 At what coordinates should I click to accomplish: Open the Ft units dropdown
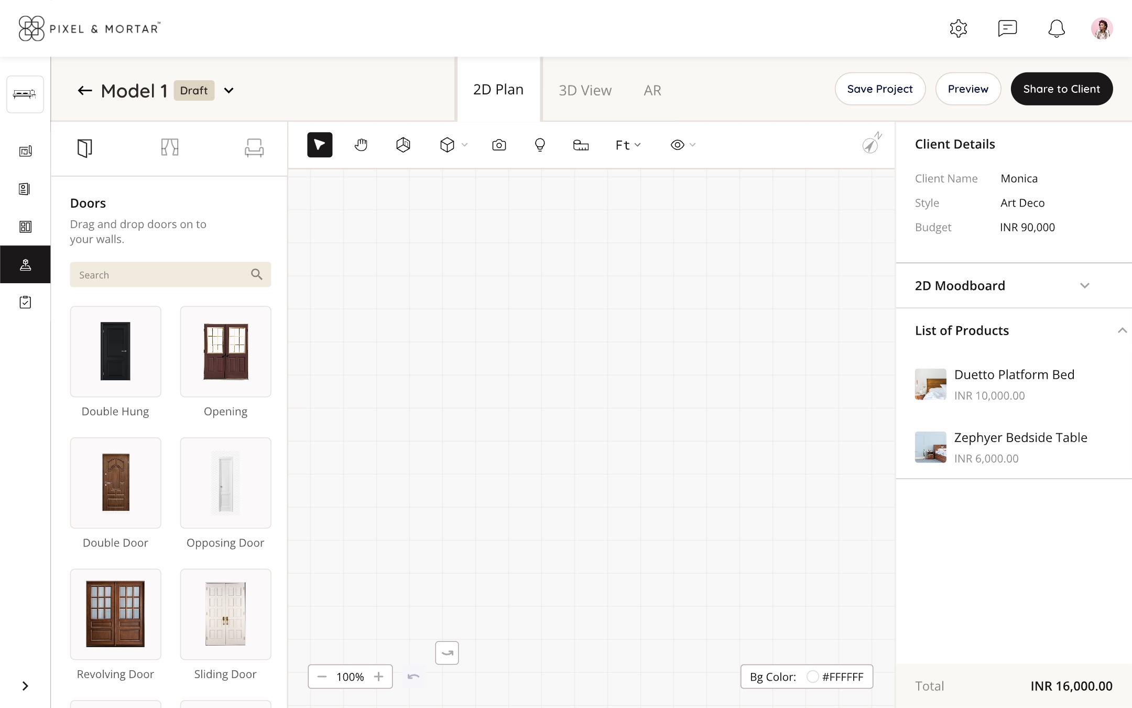tap(628, 145)
